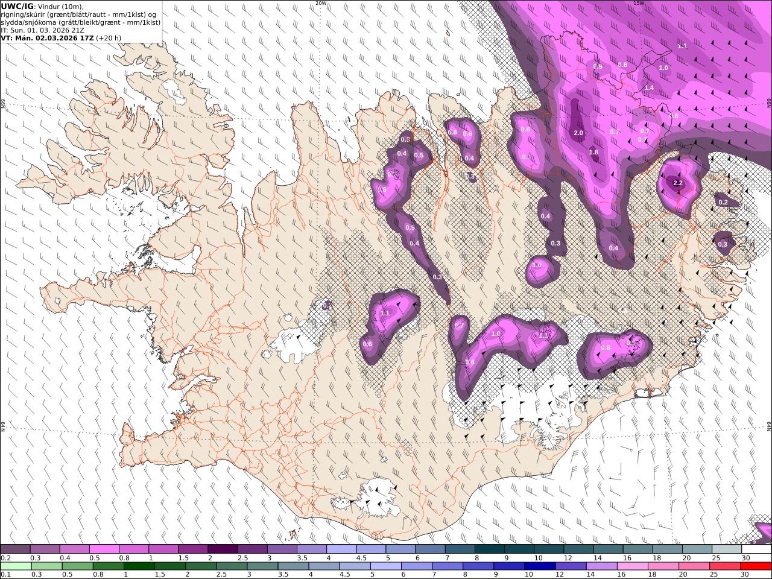Click the "4.5" label under the rain legend
Viewport: 772px width, 579px height.
(344, 575)
